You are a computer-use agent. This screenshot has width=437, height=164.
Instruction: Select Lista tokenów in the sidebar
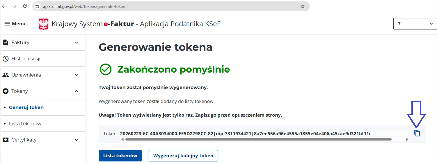click(x=25, y=124)
